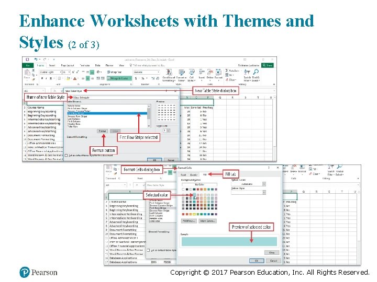Click OK in the Format Cells dialog

(x=257, y=261)
